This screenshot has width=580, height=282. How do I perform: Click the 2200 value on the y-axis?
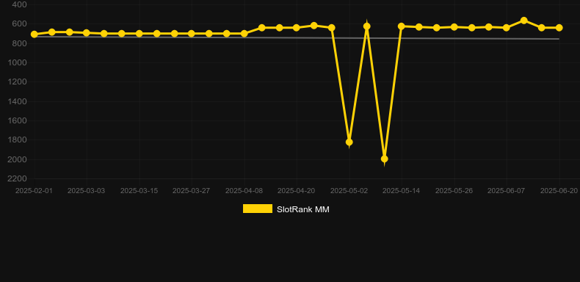click(x=18, y=178)
